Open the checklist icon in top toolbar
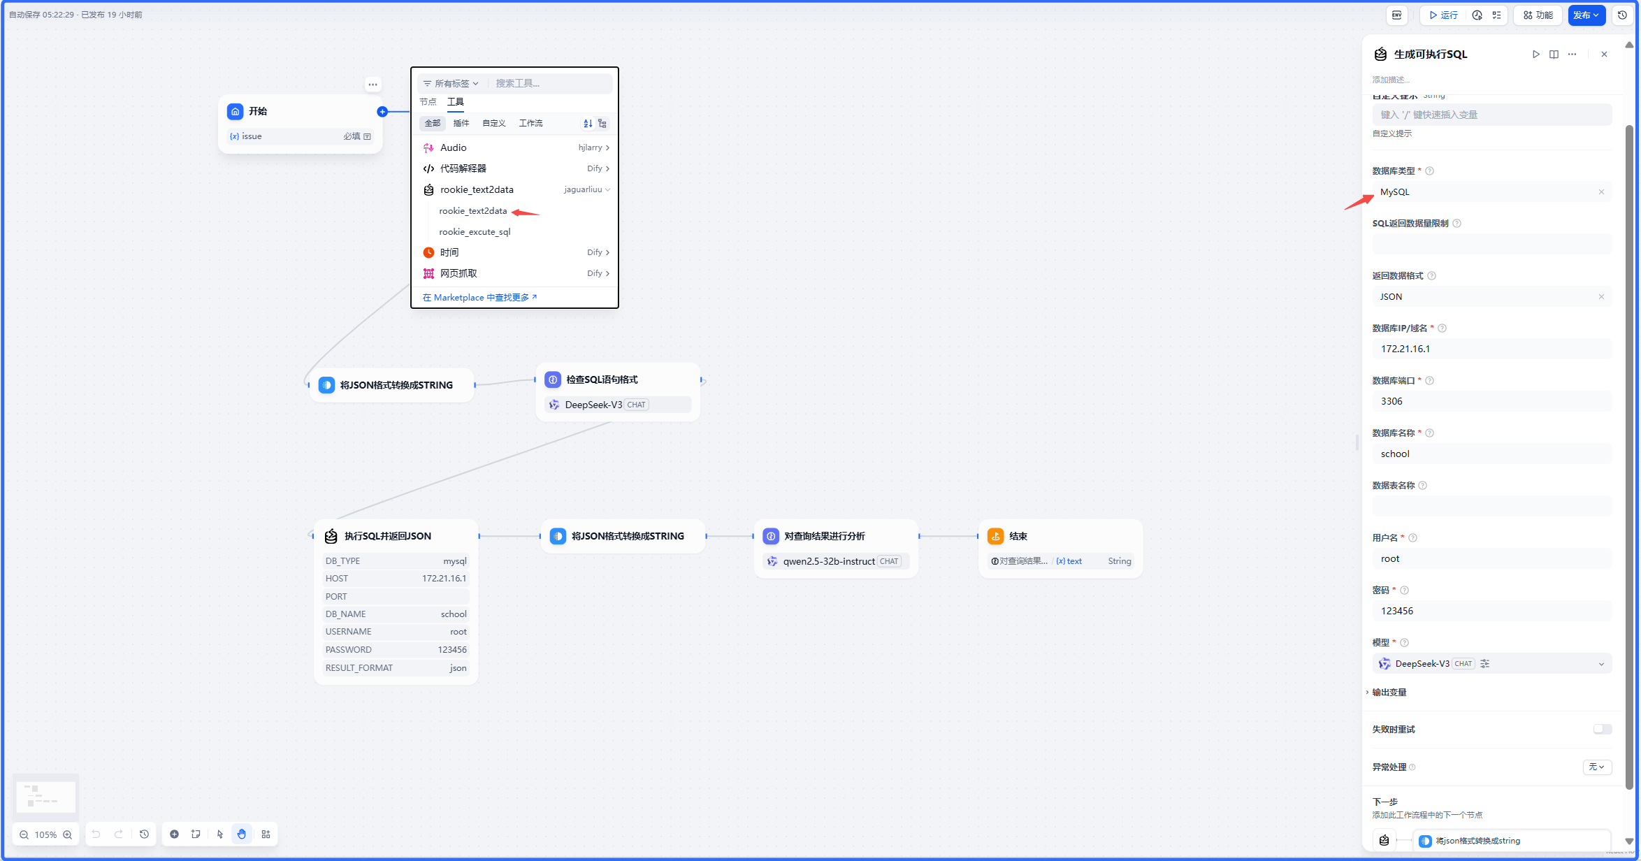The width and height of the screenshot is (1641, 861). [1496, 15]
